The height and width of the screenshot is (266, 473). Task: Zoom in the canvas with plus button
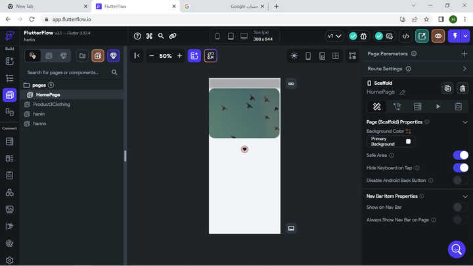[x=179, y=56]
